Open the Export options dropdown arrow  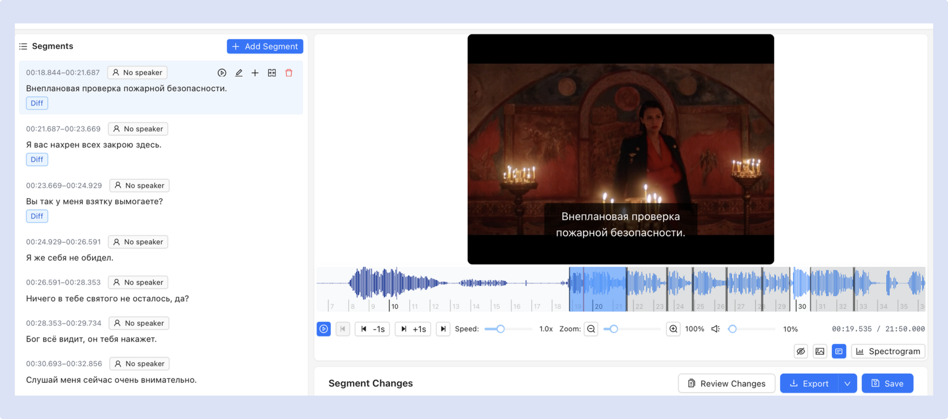tap(848, 383)
